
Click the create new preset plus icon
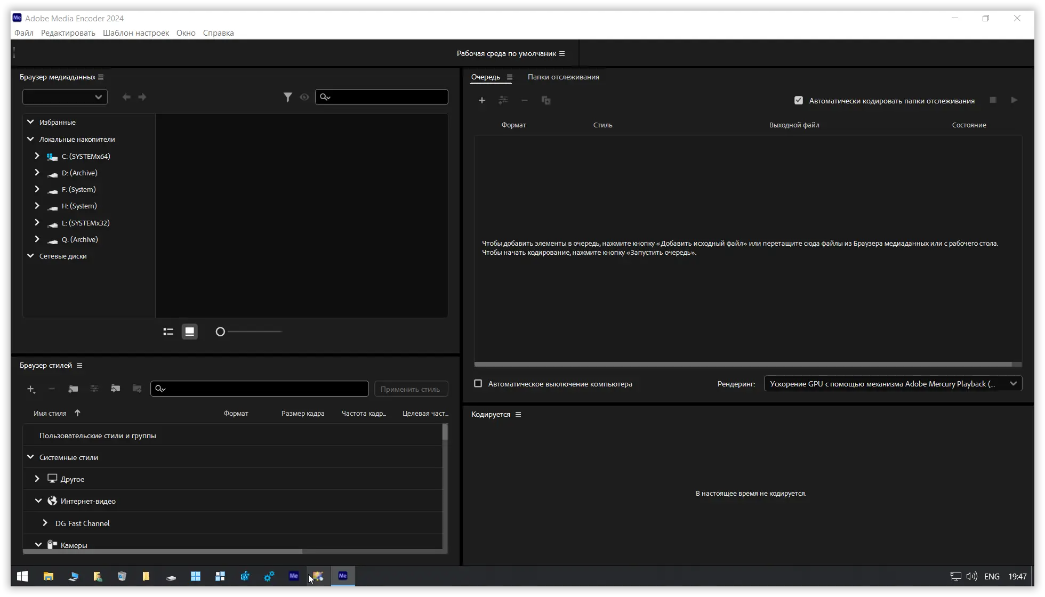click(x=31, y=389)
